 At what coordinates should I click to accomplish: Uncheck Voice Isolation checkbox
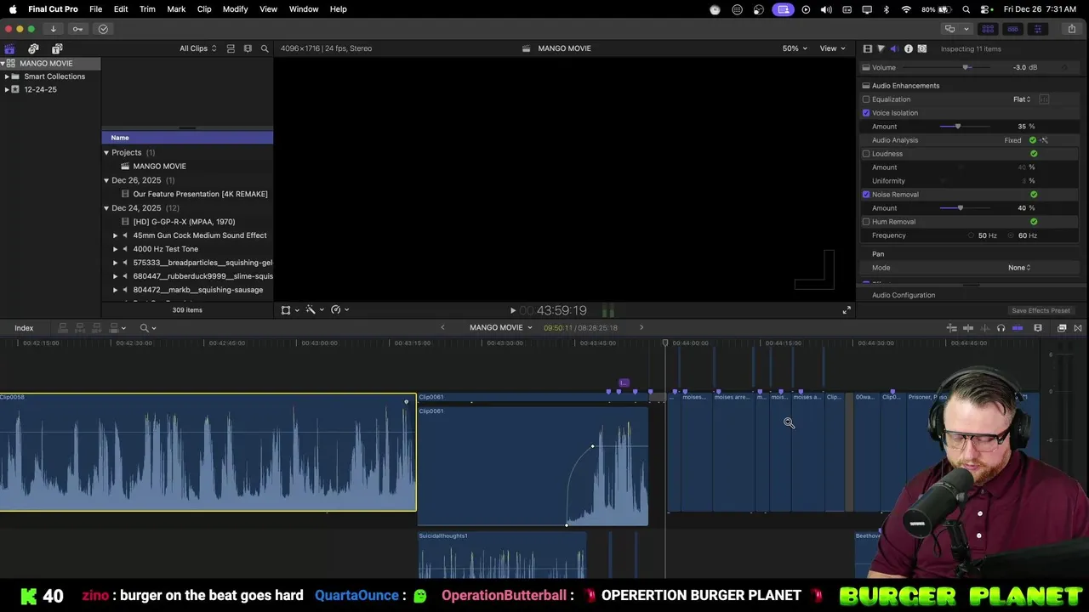tap(866, 113)
